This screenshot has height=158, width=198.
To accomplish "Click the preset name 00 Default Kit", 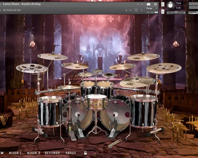I will [12, 10].
